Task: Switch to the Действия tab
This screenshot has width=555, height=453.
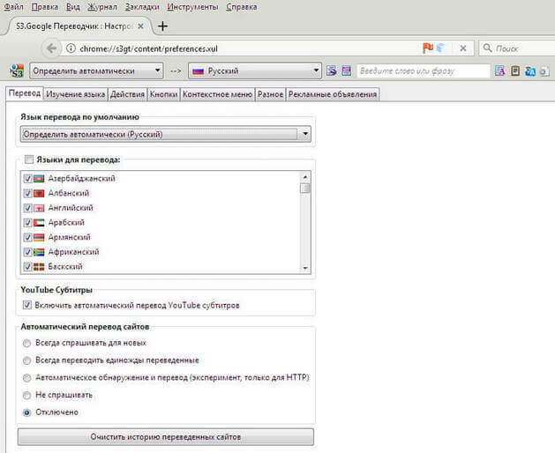Action: [x=127, y=94]
